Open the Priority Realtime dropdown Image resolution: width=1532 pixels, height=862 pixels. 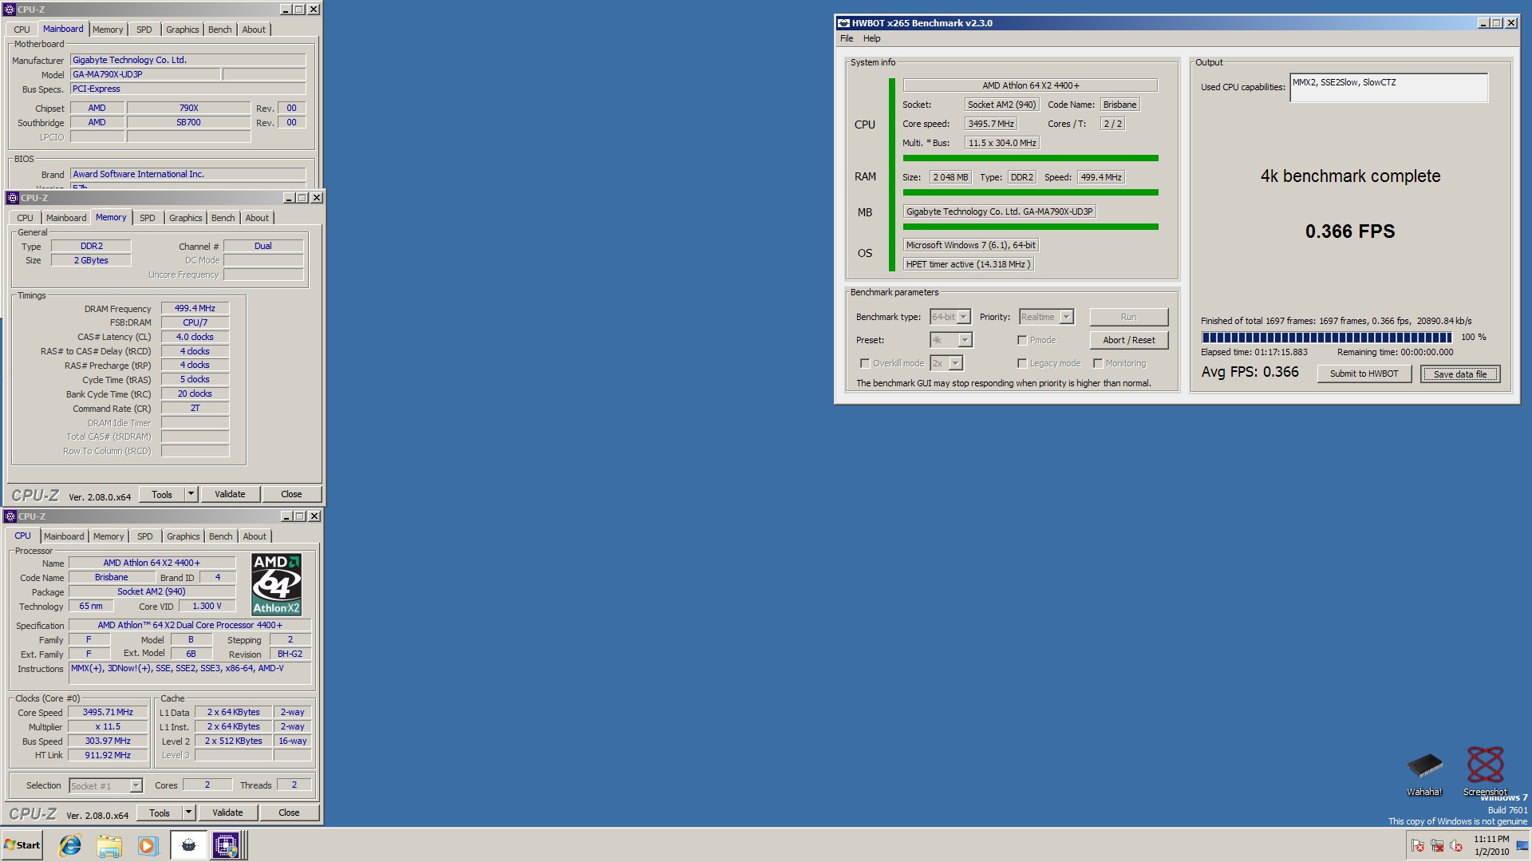click(1066, 317)
